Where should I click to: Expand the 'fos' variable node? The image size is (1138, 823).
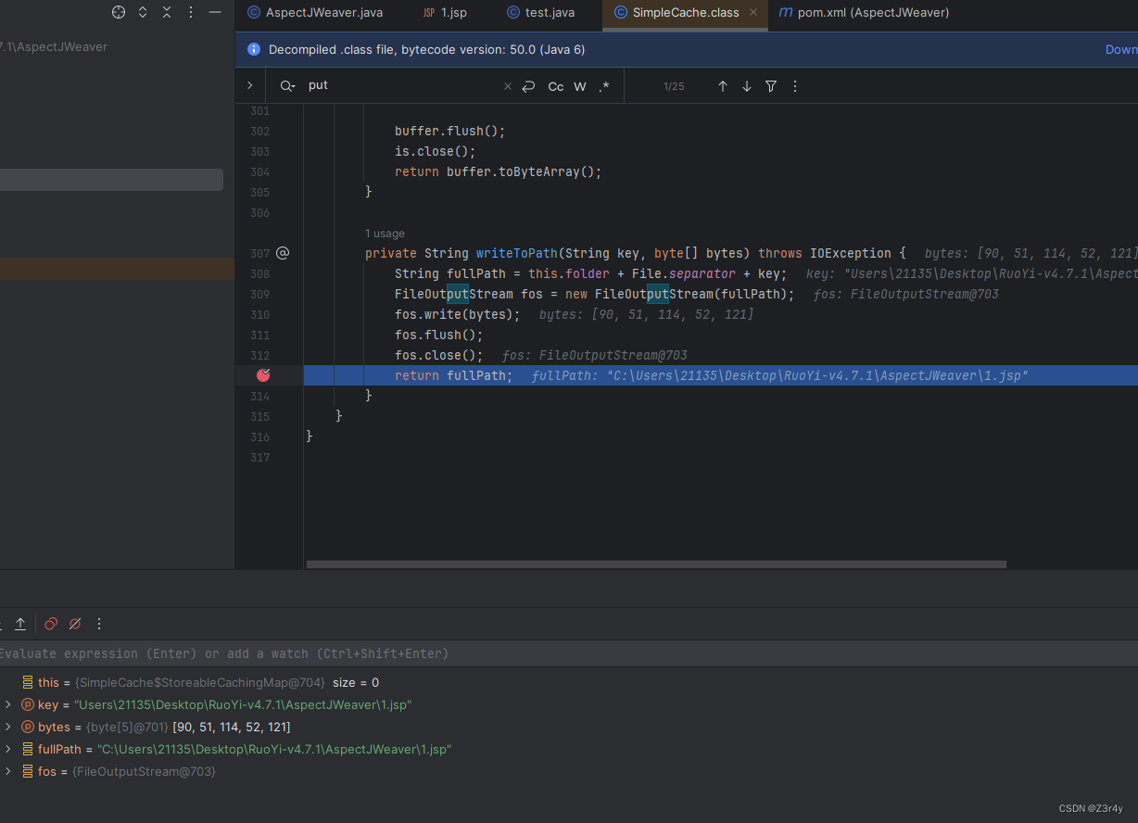tap(8, 771)
